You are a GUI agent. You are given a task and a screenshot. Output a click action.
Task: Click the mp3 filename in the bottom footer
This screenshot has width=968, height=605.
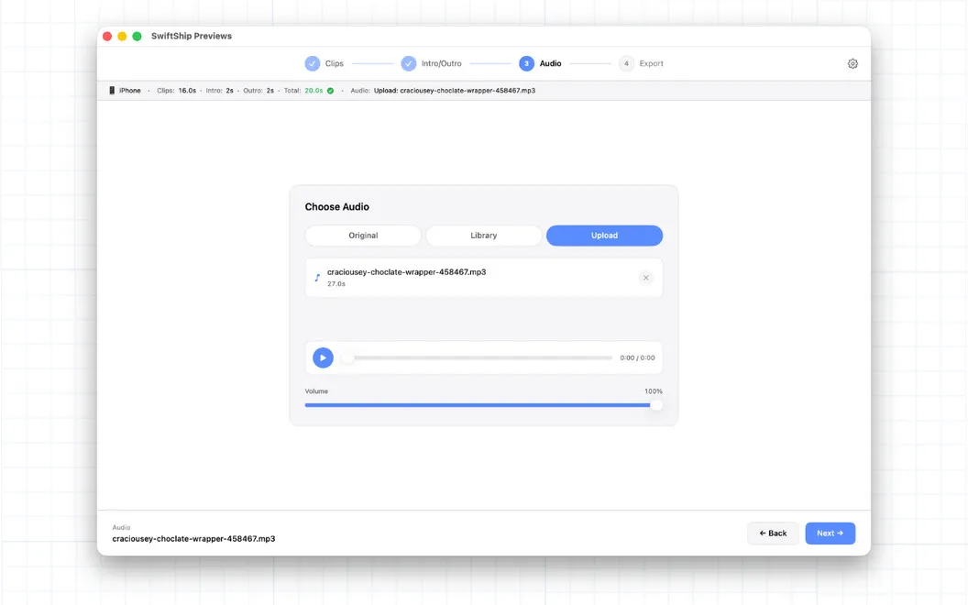(193, 538)
